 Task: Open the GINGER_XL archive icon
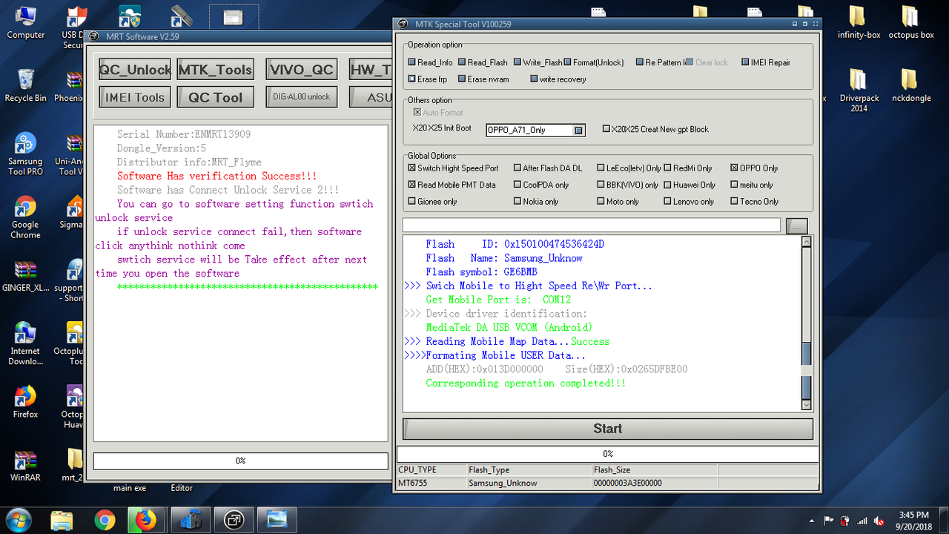pos(25,276)
